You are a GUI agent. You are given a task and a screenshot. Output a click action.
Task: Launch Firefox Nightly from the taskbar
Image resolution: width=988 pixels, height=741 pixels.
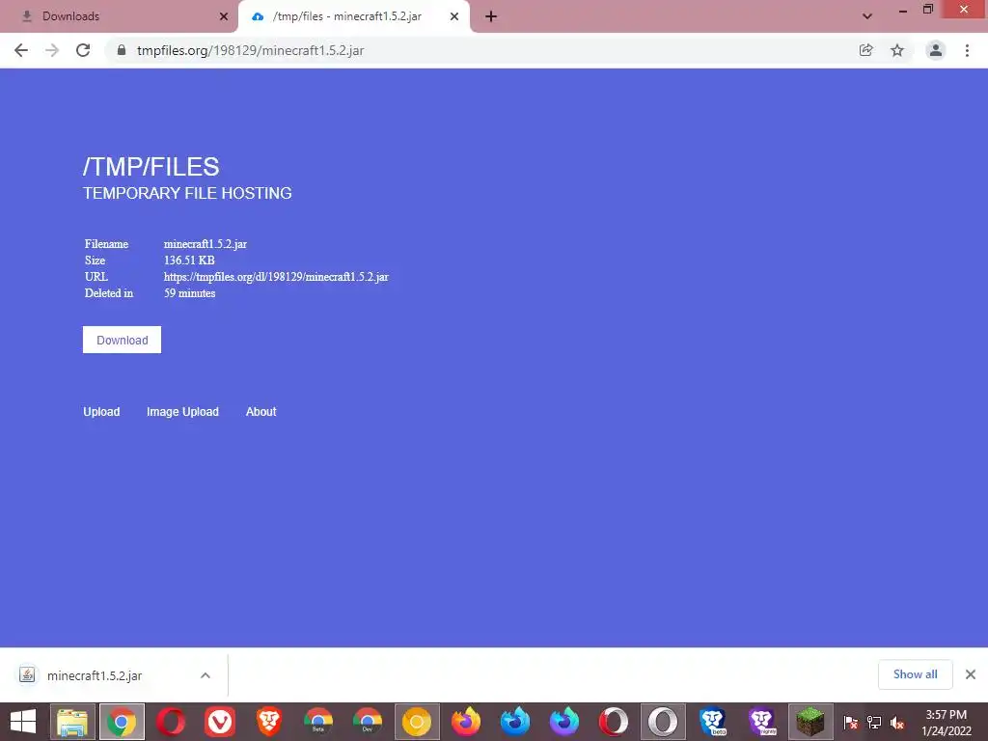coord(563,722)
